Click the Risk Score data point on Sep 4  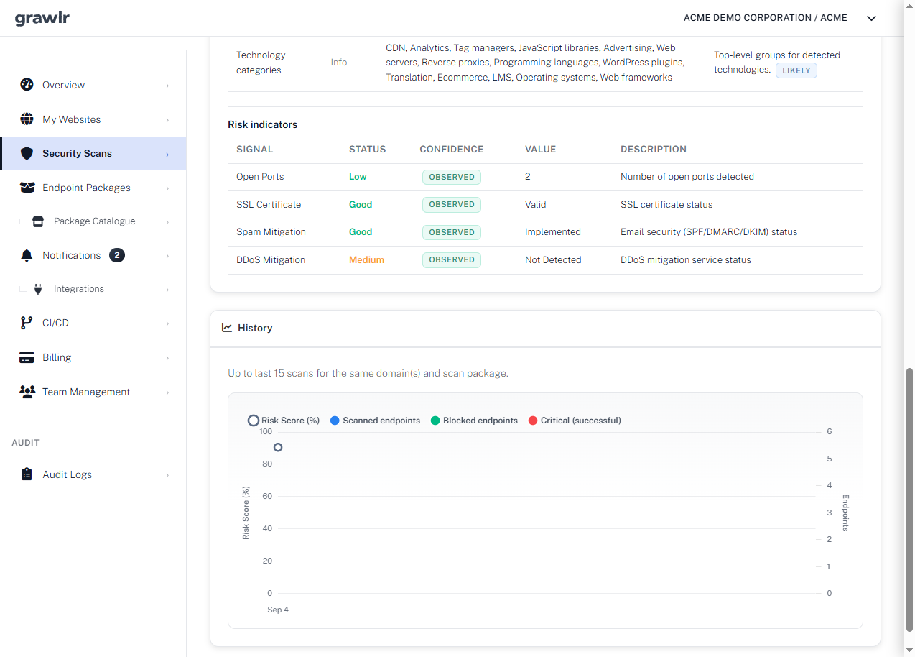coord(278,447)
